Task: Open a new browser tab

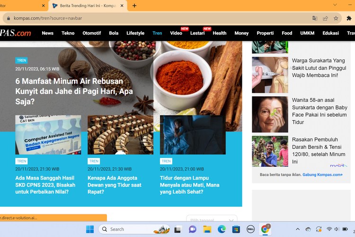Action: (x=134, y=6)
